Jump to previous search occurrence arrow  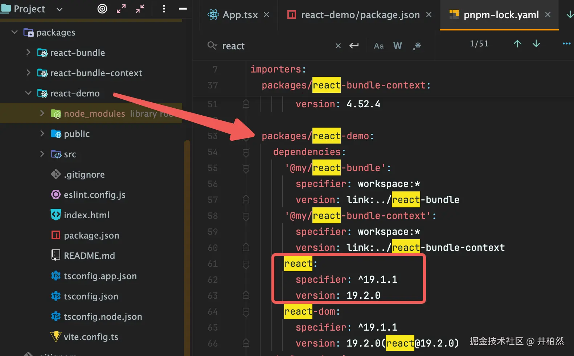pyautogui.click(x=517, y=44)
